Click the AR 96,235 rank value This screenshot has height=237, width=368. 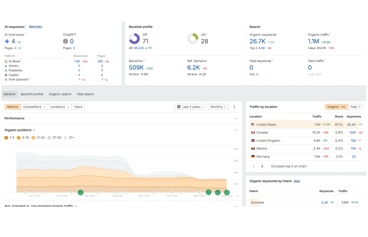[139, 48]
